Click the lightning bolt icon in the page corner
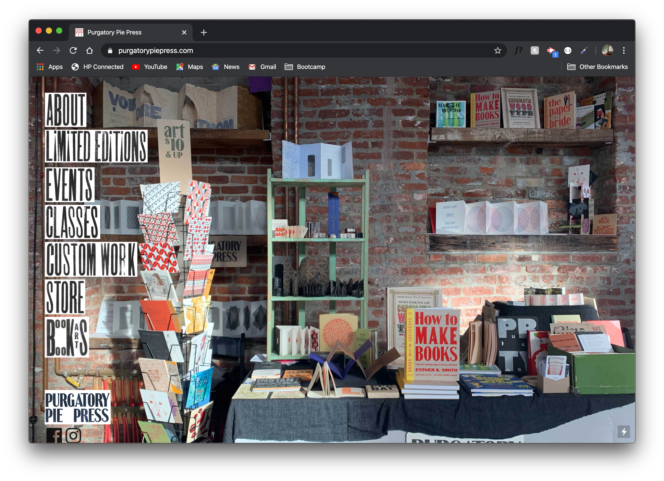This screenshot has width=664, height=481. [624, 432]
